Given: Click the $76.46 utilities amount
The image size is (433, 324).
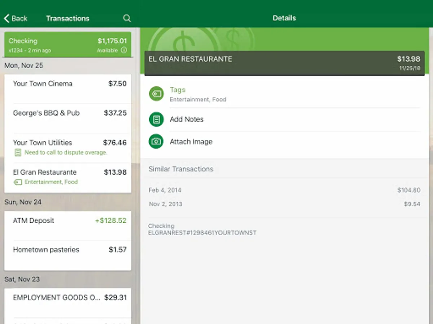Looking at the screenshot, I should 115,143.
